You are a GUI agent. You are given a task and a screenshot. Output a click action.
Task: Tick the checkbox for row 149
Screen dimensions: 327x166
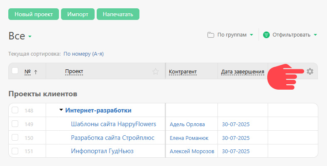[15, 124]
